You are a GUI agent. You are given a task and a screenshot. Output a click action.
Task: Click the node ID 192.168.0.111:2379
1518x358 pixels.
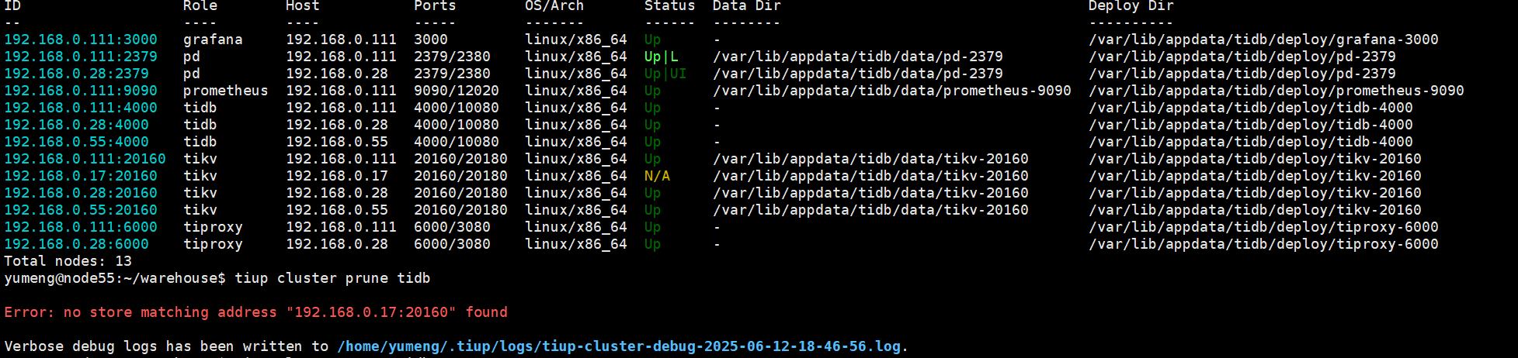pos(81,57)
